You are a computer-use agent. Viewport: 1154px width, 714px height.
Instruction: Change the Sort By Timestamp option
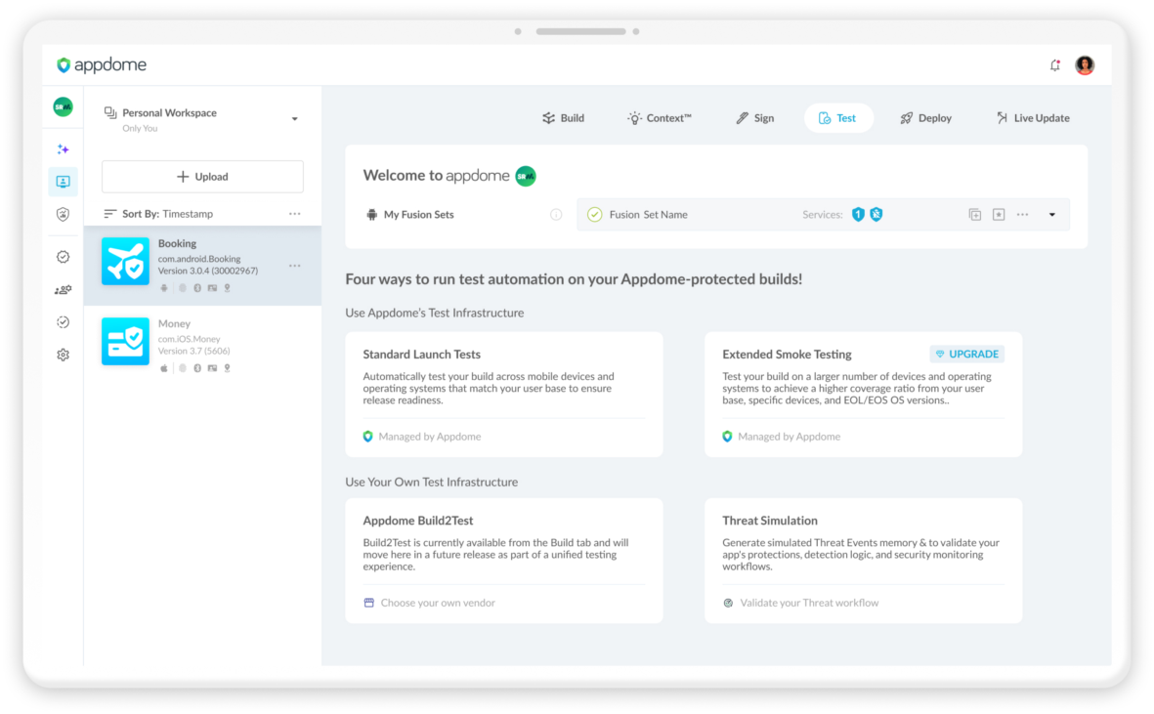tap(168, 214)
